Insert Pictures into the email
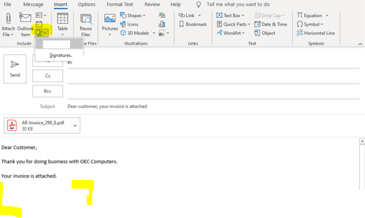Viewport: 365px width, 218px height. click(110, 25)
